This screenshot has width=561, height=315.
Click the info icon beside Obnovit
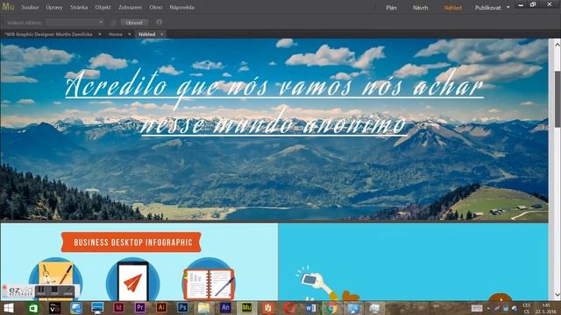click(x=160, y=22)
